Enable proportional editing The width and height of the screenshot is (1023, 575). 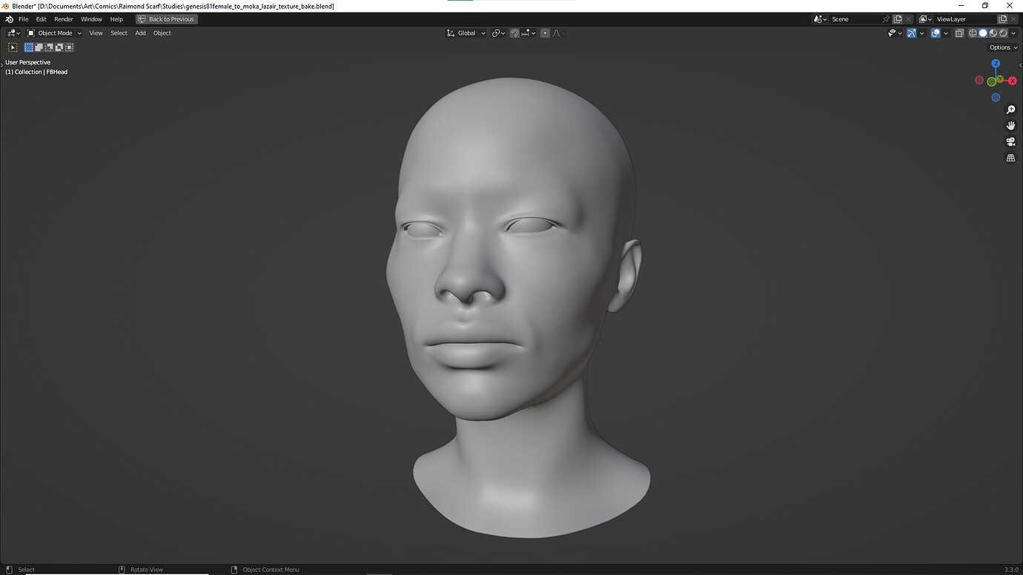pyautogui.click(x=546, y=33)
